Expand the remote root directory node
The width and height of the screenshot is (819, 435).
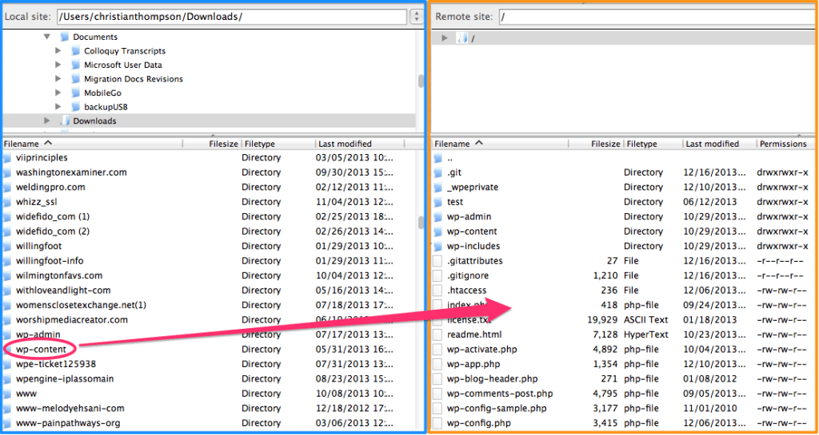coord(445,38)
